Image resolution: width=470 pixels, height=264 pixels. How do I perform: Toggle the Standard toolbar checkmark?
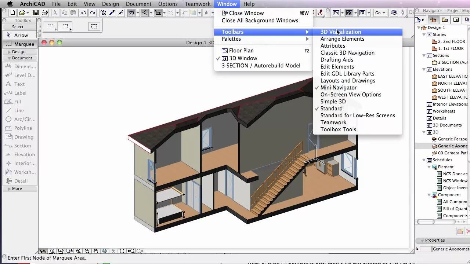[x=317, y=109]
